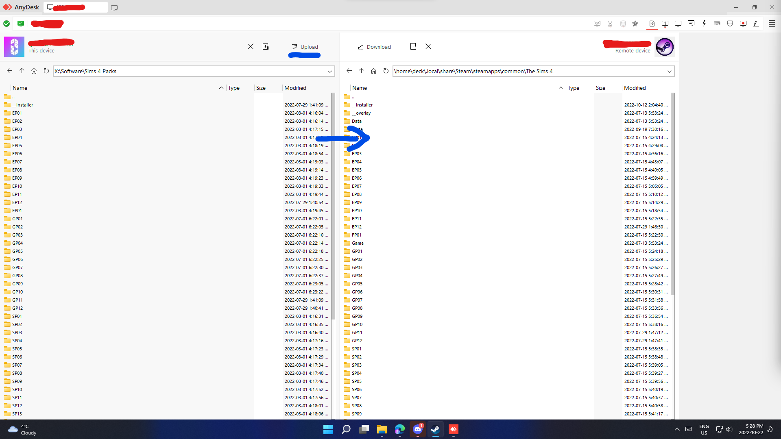The image size is (781, 439).
Task: Go up one level in local pane
Action: click(x=22, y=71)
